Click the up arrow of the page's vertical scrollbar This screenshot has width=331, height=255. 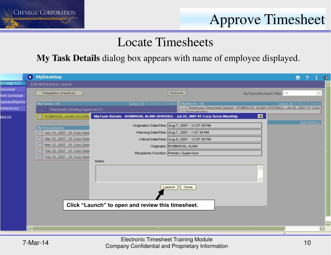coord(328,83)
